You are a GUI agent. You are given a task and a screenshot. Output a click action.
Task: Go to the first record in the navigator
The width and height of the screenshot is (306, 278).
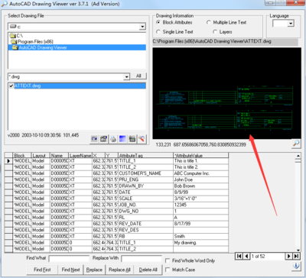pos(239,256)
